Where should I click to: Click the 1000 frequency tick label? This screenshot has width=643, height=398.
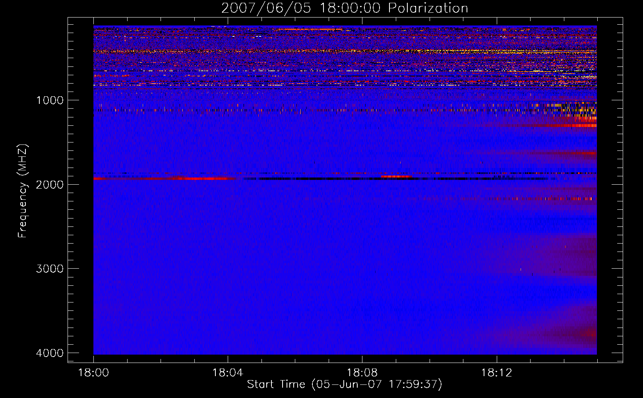[x=50, y=100]
